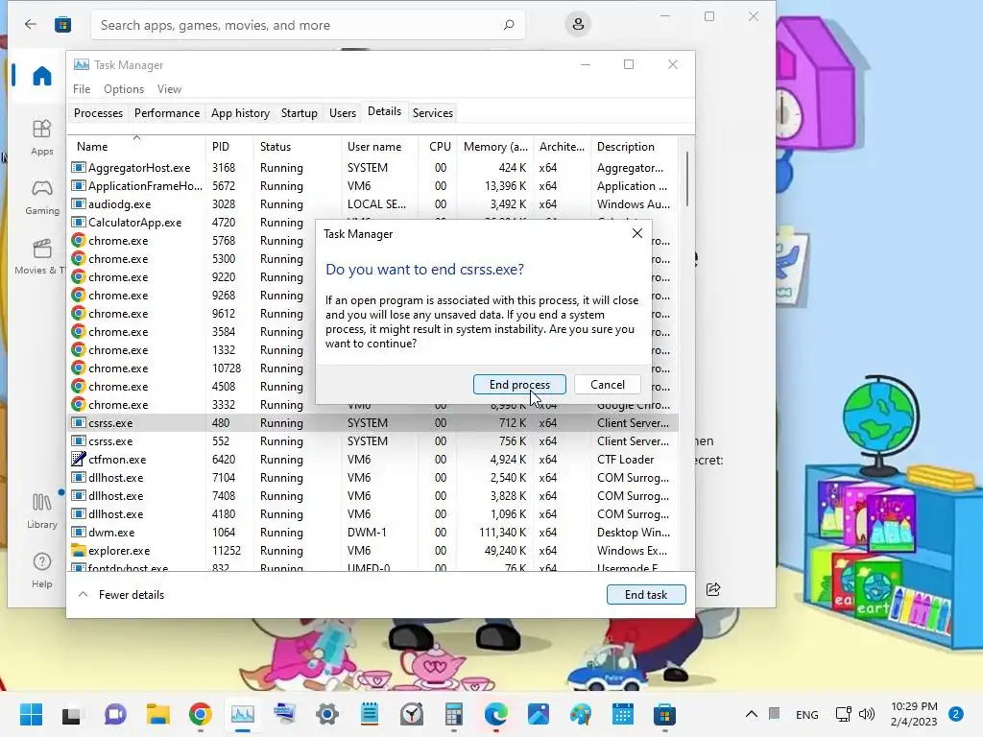Select CalculatorApp.exe process row
Screen dimensions: 983x737
(x=191, y=222)
